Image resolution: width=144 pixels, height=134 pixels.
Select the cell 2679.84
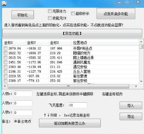coord(15,48)
